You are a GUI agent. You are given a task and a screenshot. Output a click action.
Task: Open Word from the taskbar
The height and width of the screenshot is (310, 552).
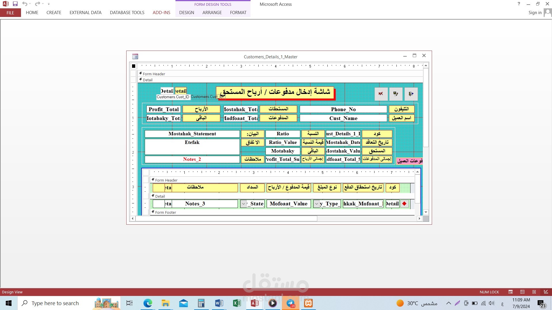pyautogui.click(x=219, y=303)
